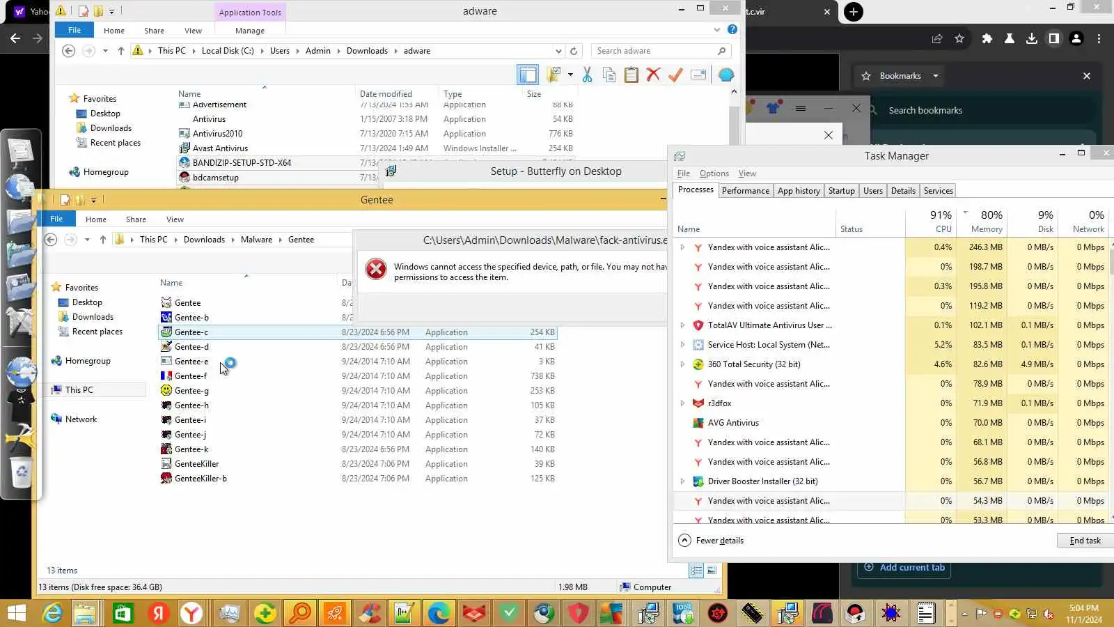Open the Share tab in Gentee window
This screenshot has width=1114, height=627.
tap(136, 219)
